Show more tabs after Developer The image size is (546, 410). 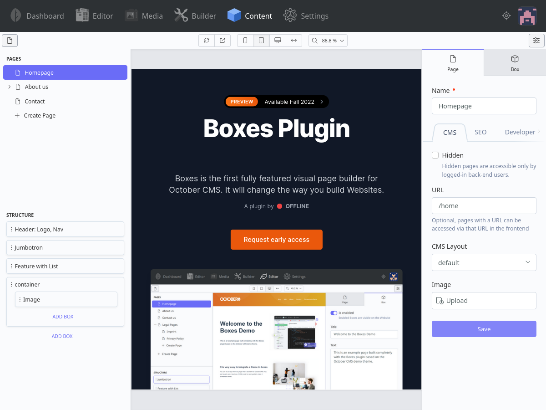539,132
